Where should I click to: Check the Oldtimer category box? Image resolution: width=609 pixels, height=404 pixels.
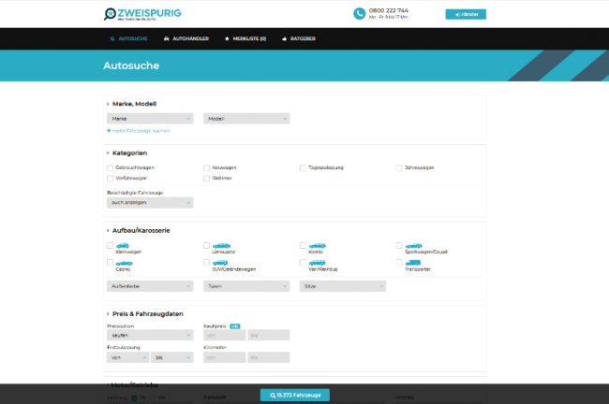[x=207, y=178]
